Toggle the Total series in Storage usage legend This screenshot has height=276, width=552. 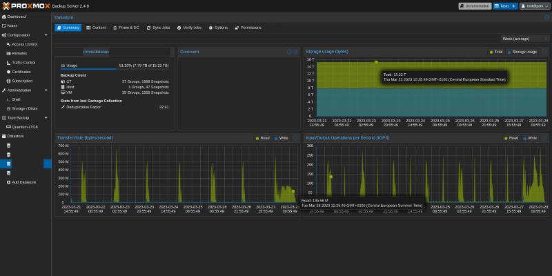click(x=495, y=52)
